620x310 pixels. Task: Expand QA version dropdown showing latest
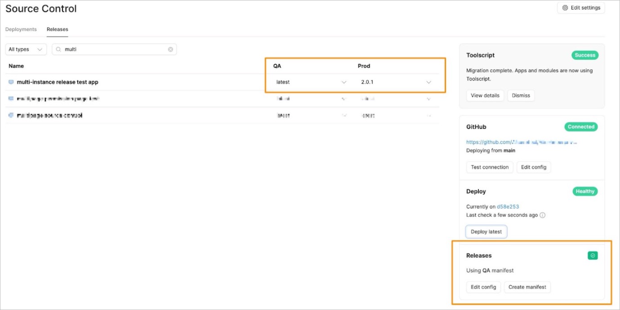tap(311, 82)
